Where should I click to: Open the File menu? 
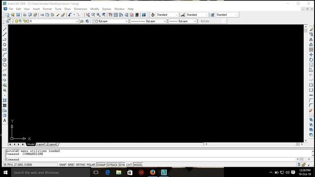pyautogui.click(x=11, y=9)
